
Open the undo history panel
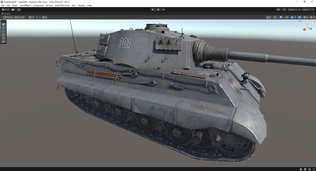point(278,9)
